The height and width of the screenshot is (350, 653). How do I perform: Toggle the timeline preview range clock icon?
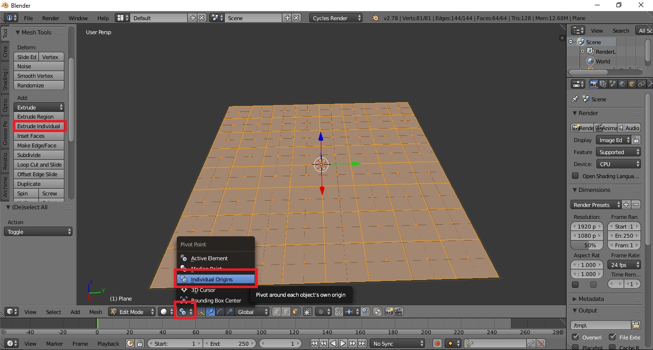point(130,343)
